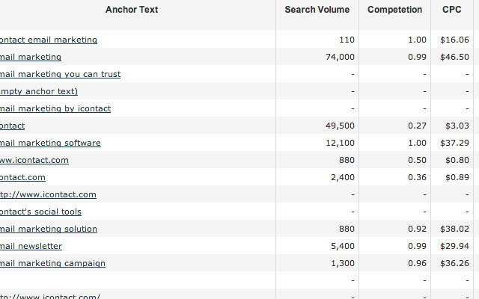
Task: Select the 0.27 competition value
Action: point(417,126)
